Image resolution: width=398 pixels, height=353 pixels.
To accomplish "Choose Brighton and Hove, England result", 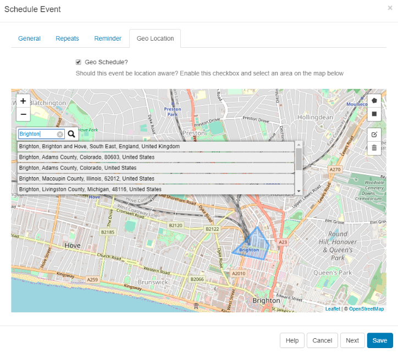I will click(156, 147).
